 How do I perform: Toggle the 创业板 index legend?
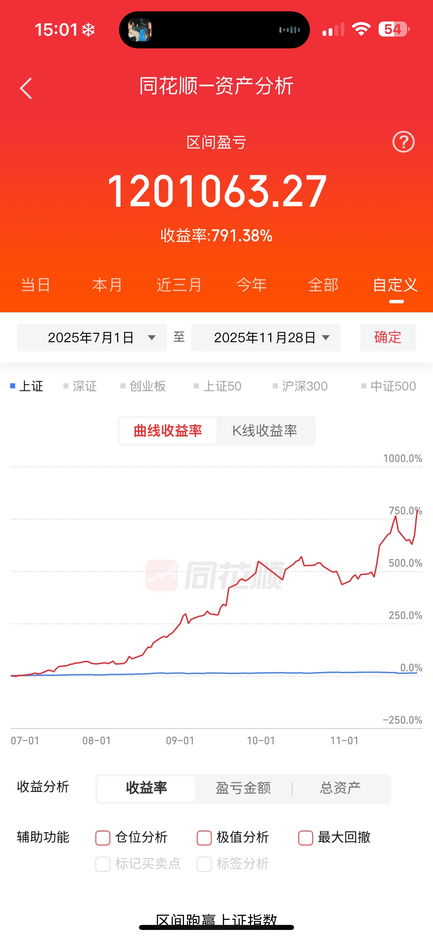[x=143, y=386]
